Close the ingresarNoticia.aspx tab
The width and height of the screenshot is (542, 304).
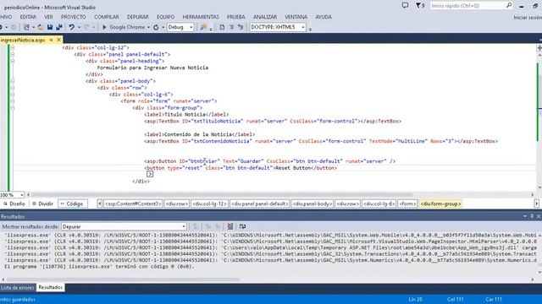click(x=58, y=40)
